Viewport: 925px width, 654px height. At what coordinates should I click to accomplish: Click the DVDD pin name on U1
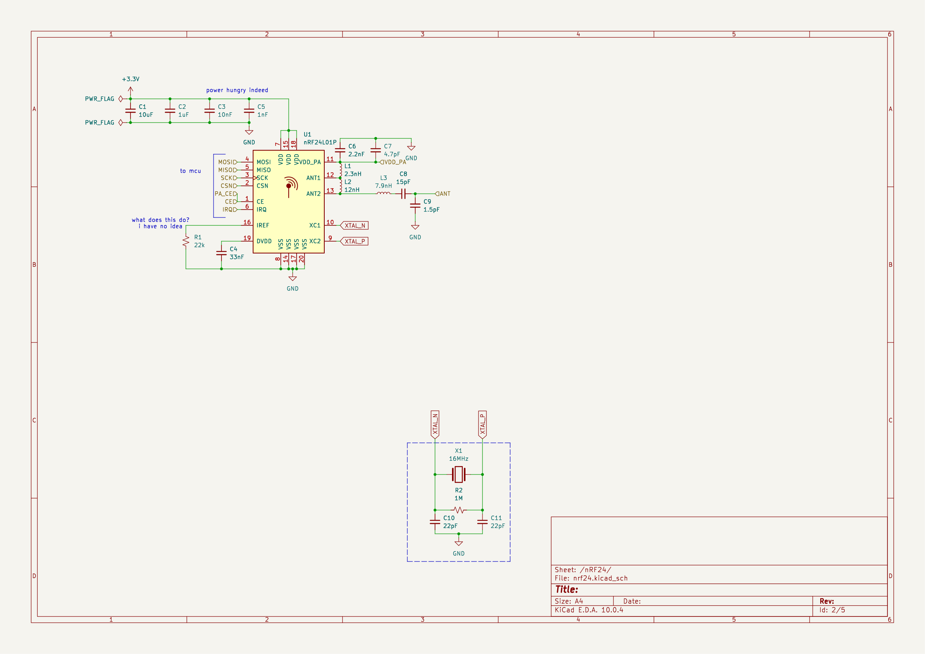[264, 241]
